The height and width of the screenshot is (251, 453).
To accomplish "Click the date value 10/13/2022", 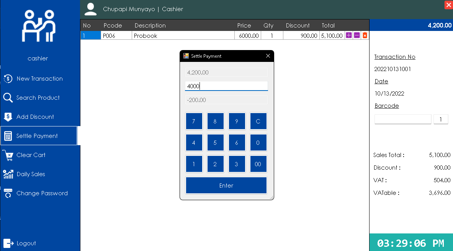I will 389,94.
